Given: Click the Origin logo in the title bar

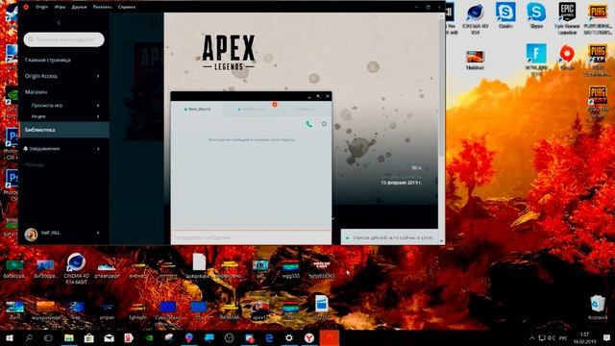Looking at the screenshot, I should [x=26, y=7].
